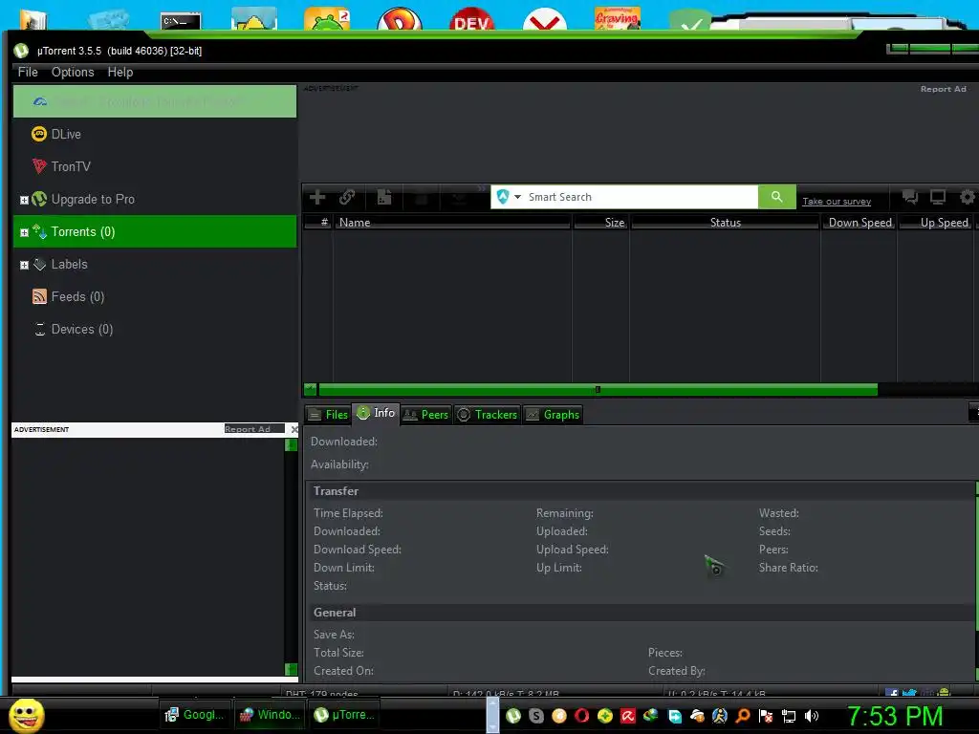Click the orange magnifier tray icon
Viewport: 979px width, 734px height.
click(743, 716)
